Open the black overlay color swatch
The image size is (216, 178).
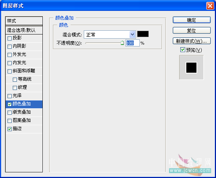pyautogui.click(x=143, y=34)
